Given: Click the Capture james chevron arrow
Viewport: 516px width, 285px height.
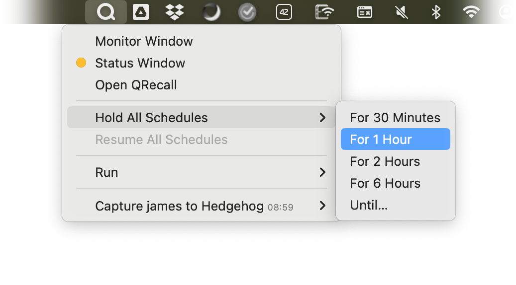Looking at the screenshot, I should [x=322, y=206].
